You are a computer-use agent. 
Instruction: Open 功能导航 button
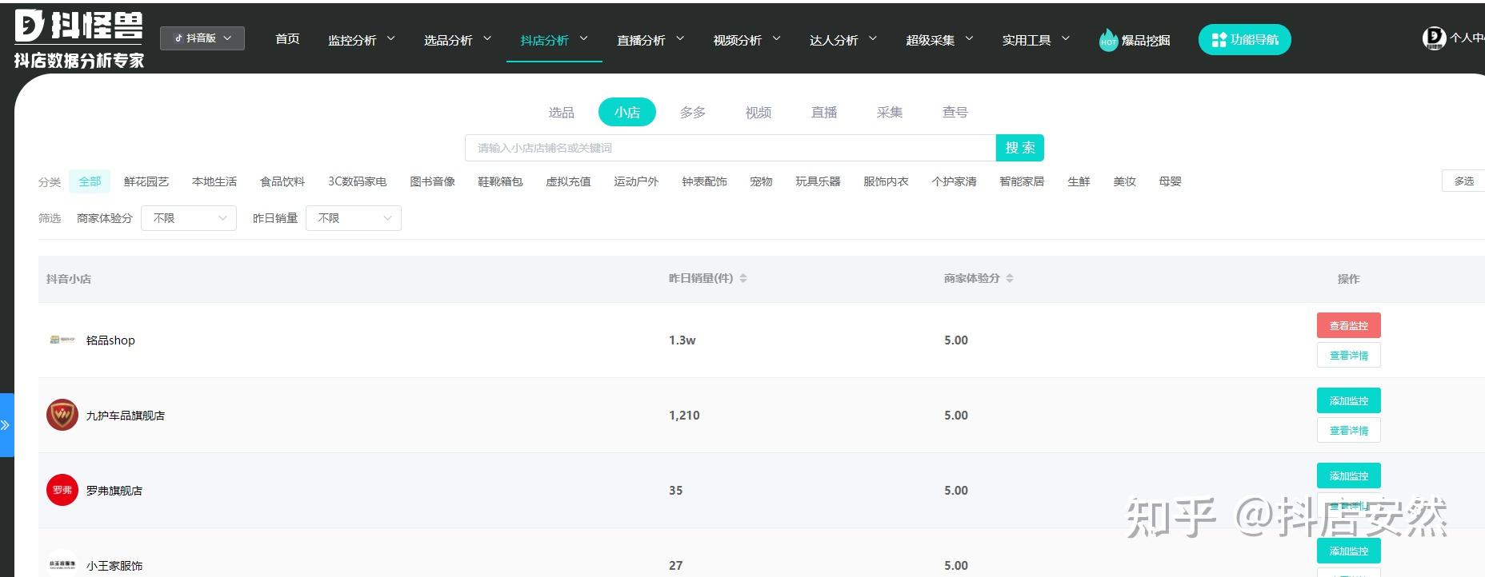coord(1245,40)
